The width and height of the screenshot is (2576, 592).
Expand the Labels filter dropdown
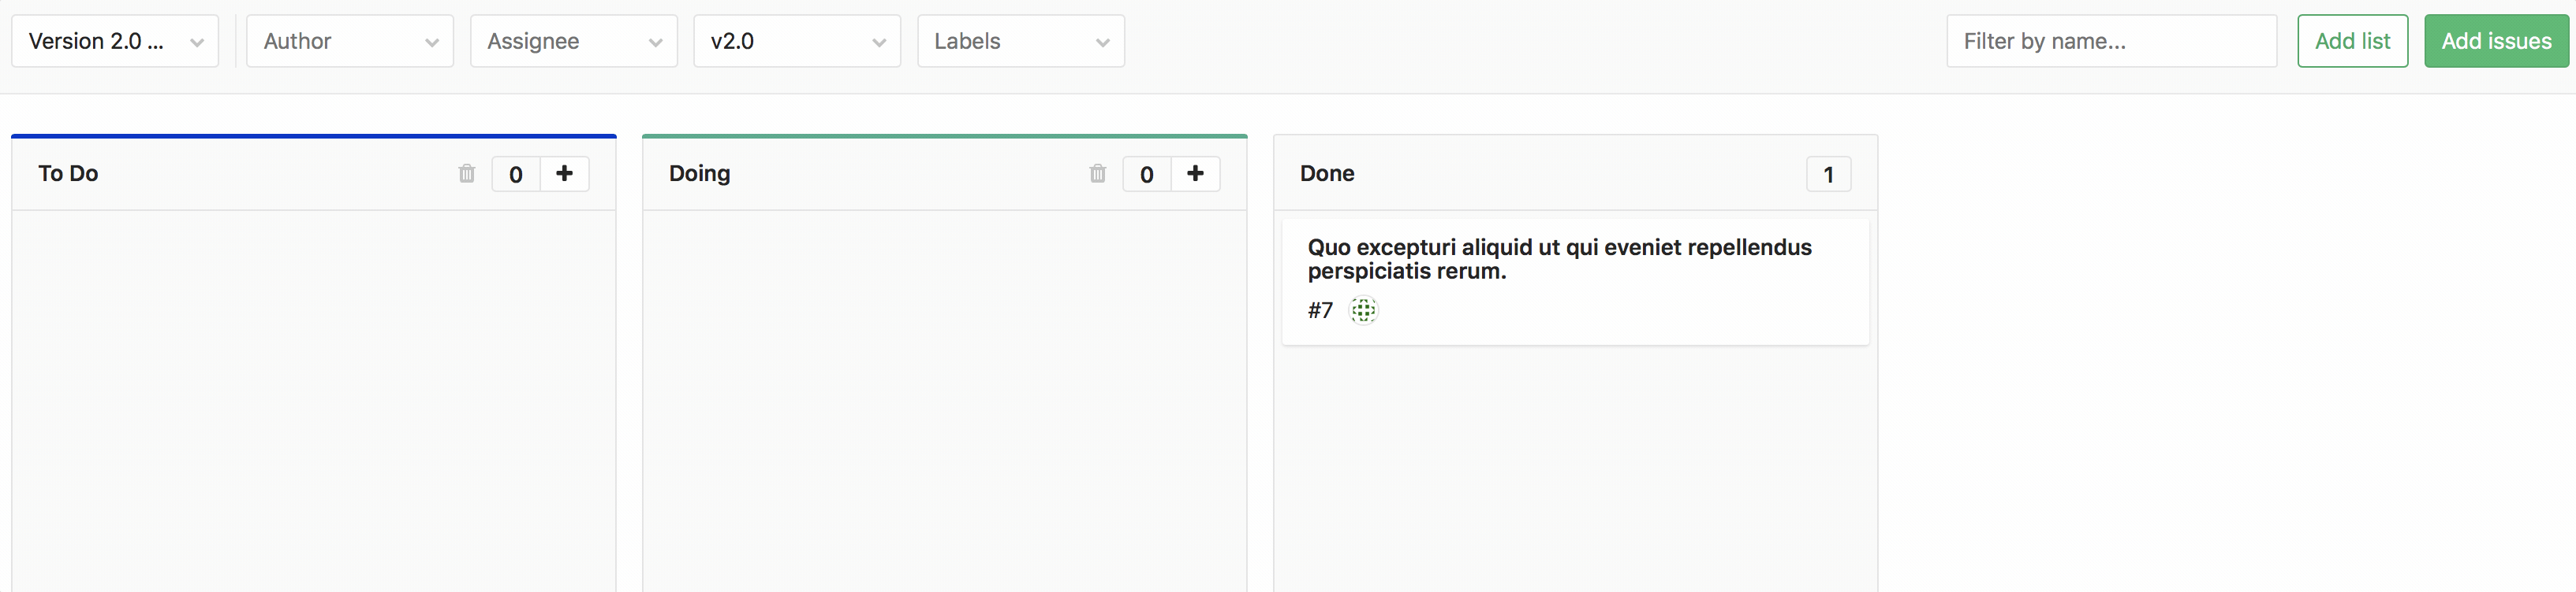[x=1021, y=41]
